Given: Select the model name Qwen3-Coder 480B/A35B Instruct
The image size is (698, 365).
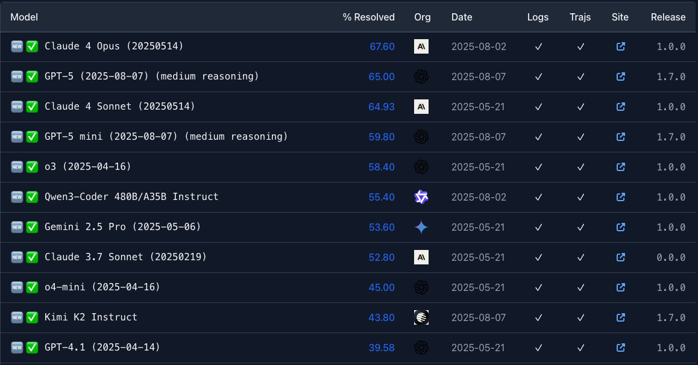Looking at the screenshot, I should (131, 196).
